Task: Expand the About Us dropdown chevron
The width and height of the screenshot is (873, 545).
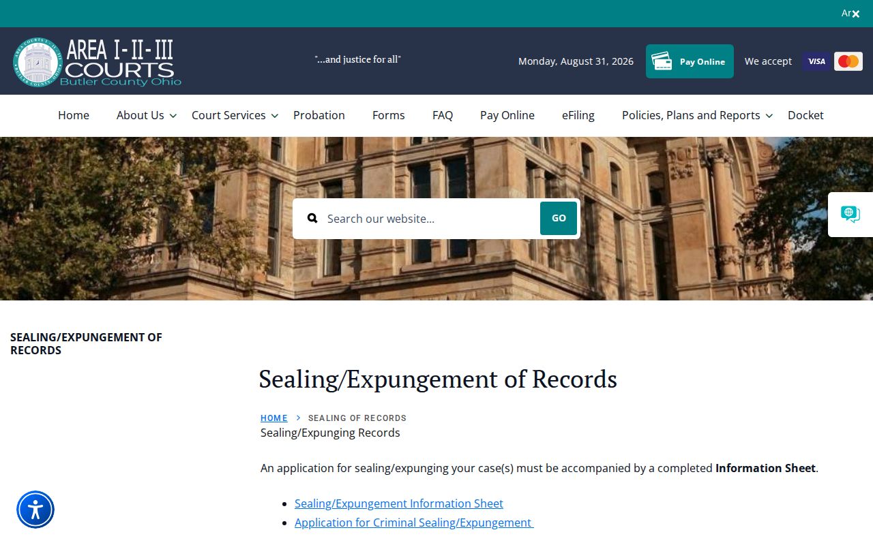Action: pos(173,116)
